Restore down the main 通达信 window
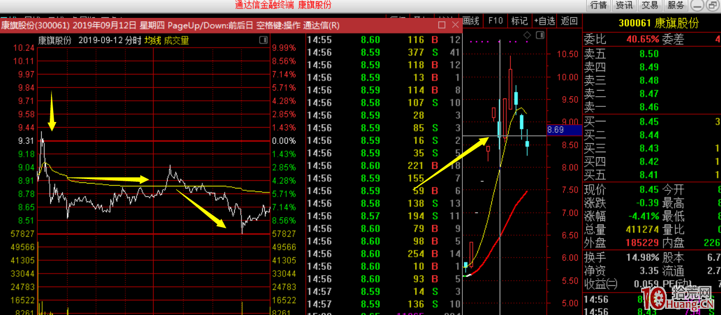721x315 pixels. pyautogui.click(x=713, y=6)
